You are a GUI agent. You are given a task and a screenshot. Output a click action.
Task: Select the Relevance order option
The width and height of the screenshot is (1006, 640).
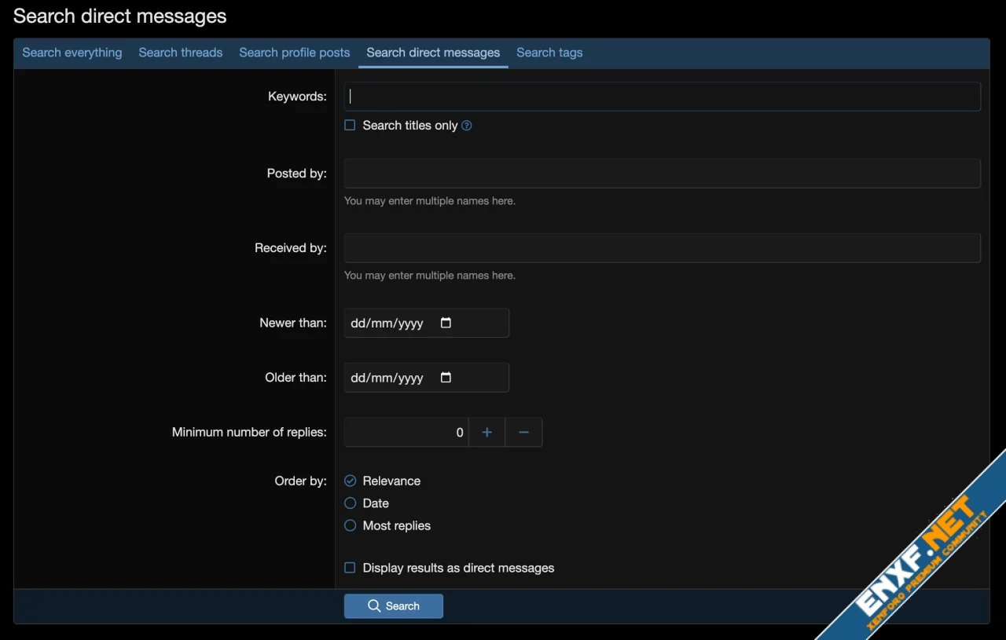pos(351,481)
